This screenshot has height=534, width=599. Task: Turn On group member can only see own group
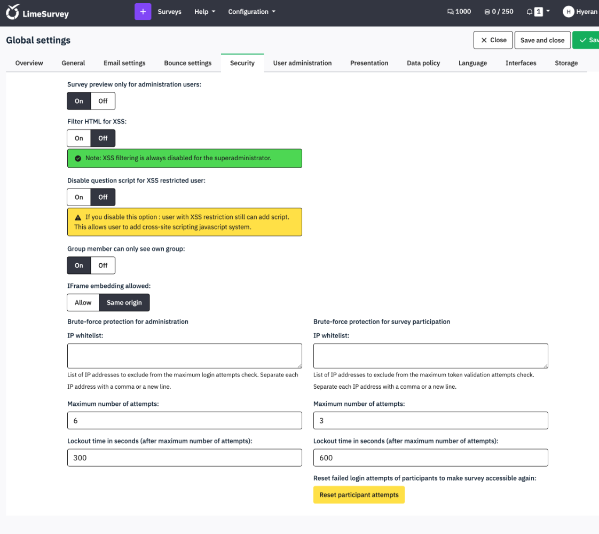pyautogui.click(x=79, y=265)
